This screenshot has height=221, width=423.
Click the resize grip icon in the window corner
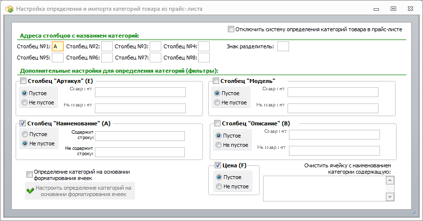415,213
